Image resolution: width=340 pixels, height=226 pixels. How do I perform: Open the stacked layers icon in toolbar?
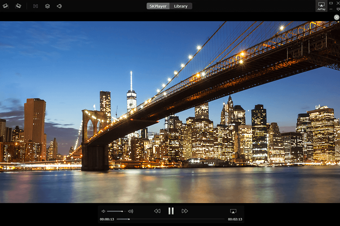pyautogui.click(x=47, y=6)
